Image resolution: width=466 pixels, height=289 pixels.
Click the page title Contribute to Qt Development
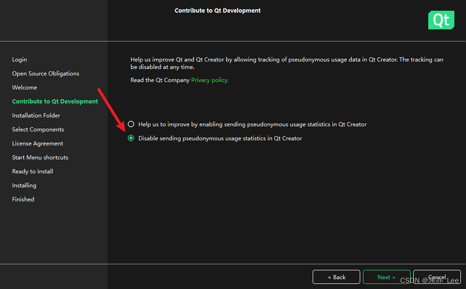pyautogui.click(x=218, y=10)
